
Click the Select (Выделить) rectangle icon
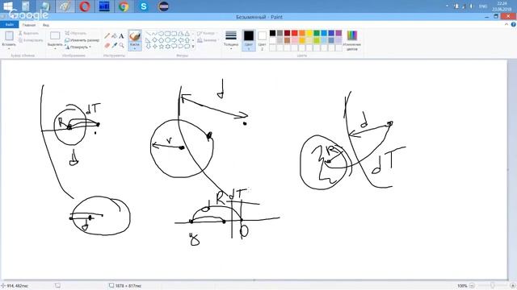[55, 35]
